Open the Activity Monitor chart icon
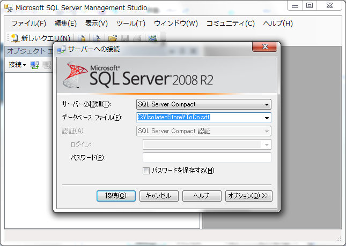 (x=152, y=38)
